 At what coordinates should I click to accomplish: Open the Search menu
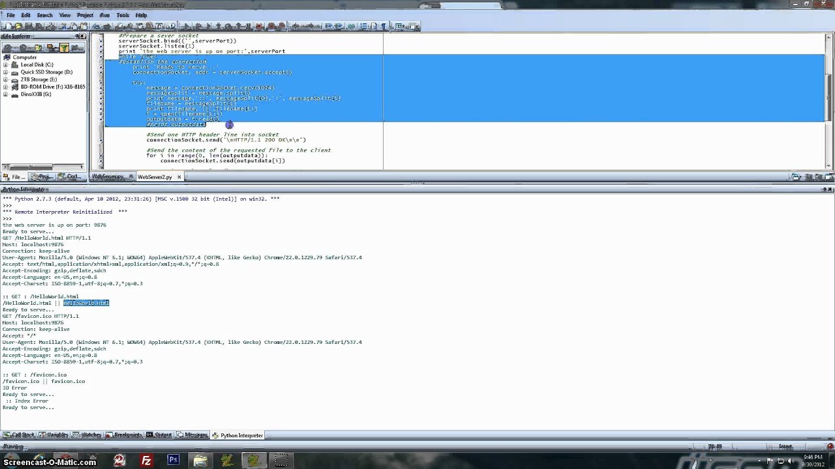pos(44,15)
